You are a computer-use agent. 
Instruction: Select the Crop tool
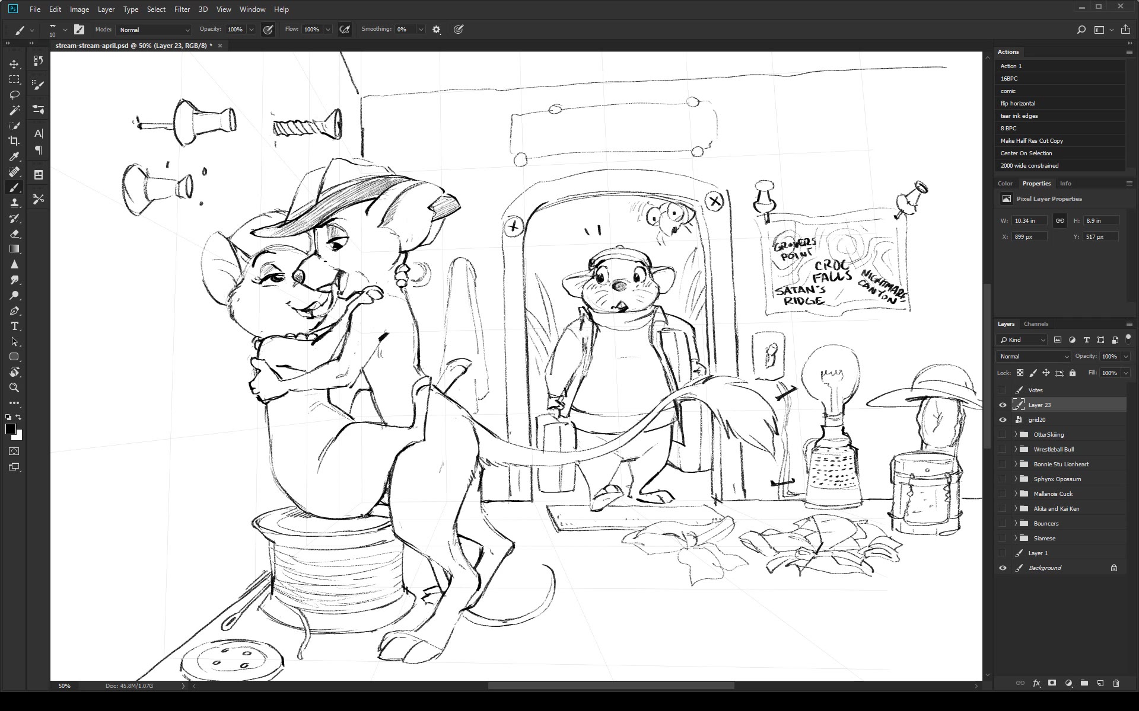pos(14,141)
